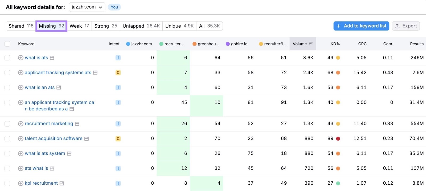The width and height of the screenshot is (426, 191).
Task: Open SERP icon next to 'what is ats'
Action: [52, 58]
